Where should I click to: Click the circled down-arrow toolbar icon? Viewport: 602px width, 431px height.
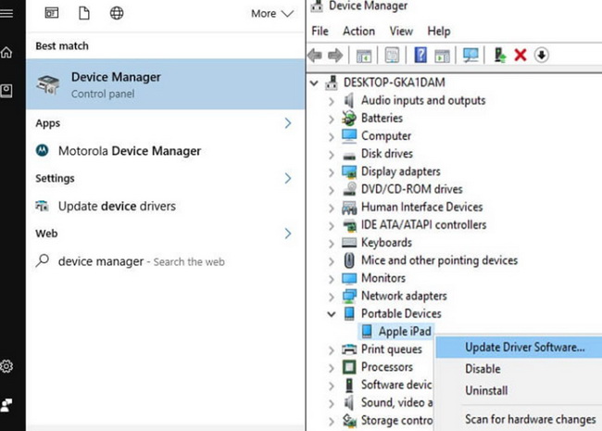[x=541, y=55]
